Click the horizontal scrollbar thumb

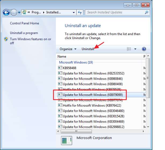[76, 131]
